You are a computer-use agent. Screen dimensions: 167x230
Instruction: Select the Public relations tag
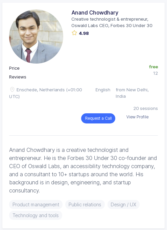coord(85,205)
